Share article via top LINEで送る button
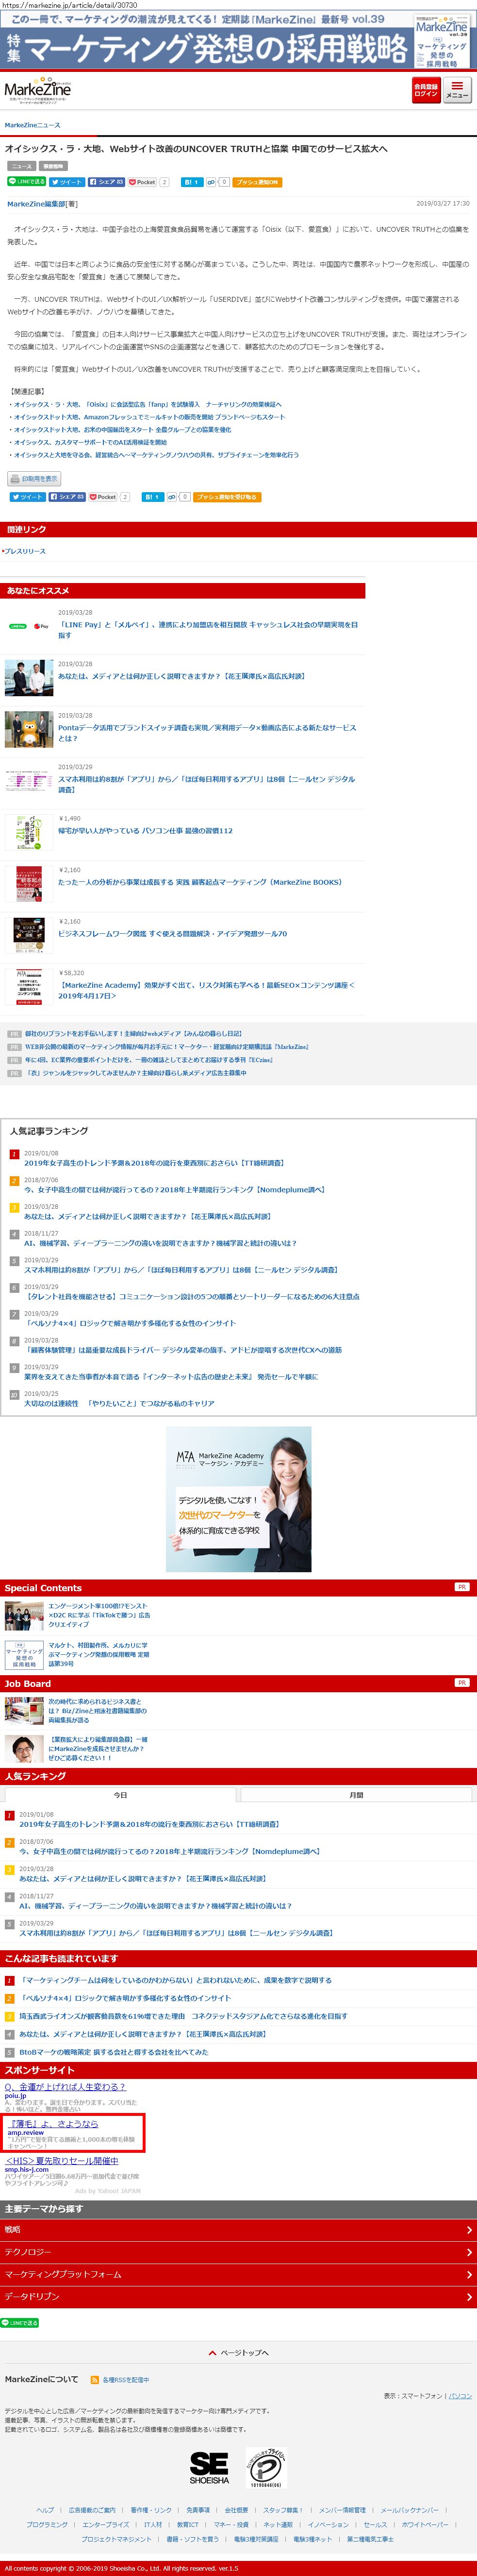 tap(27, 182)
